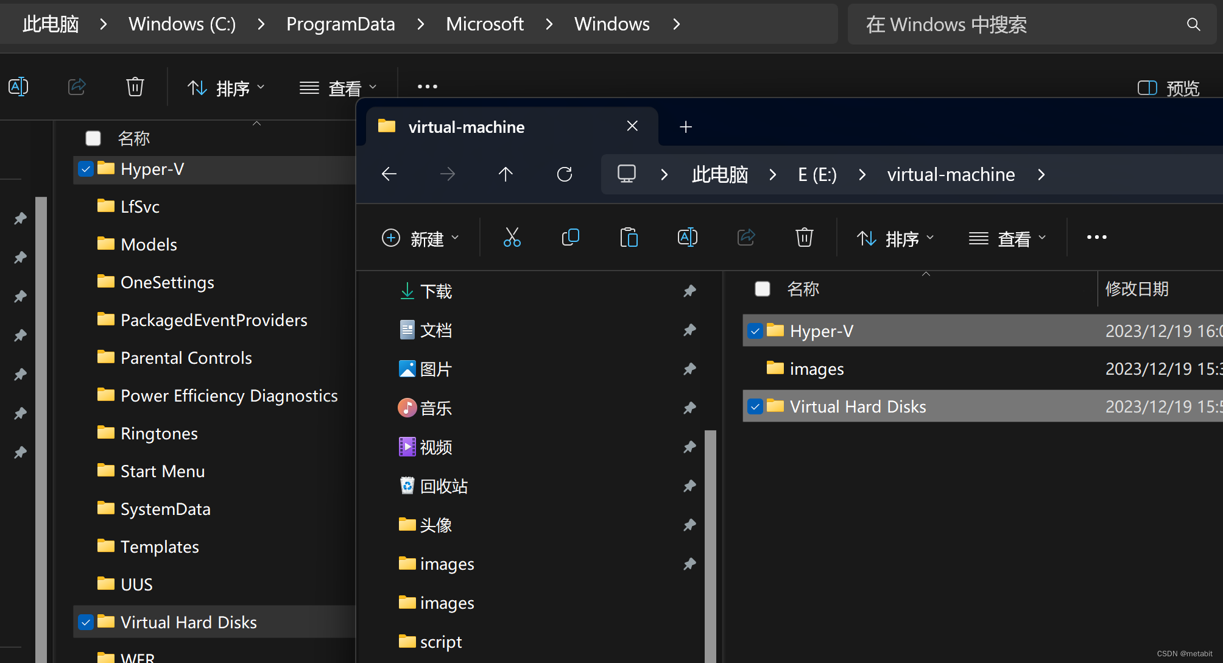Click the forward arrow navigation button
This screenshot has width=1223, height=663.
[x=448, y=174]
